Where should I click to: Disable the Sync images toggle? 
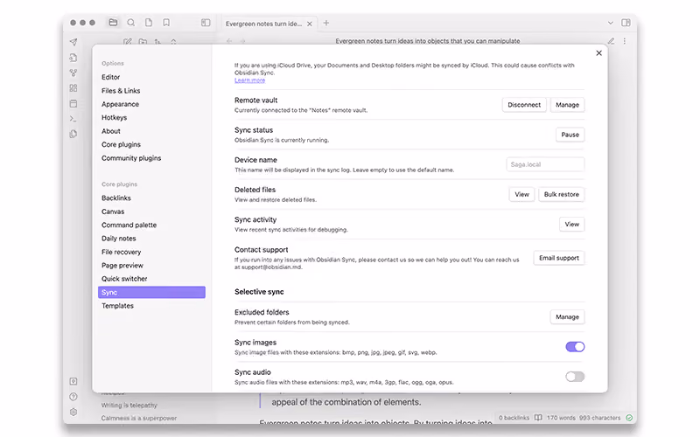tap(575, 347)
